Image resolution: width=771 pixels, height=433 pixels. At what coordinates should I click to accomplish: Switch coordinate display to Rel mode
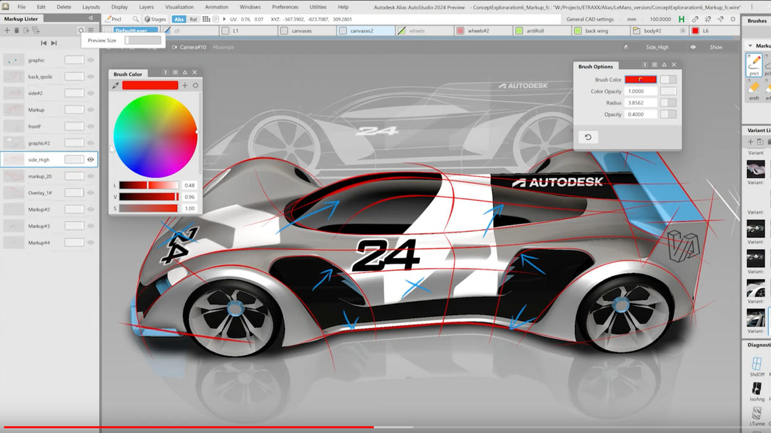193,19
